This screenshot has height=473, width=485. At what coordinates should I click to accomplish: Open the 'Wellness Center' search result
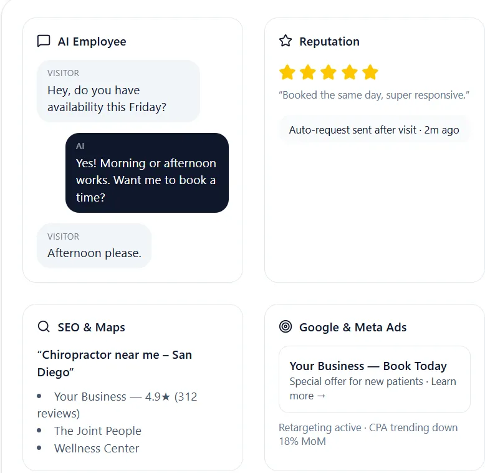(97, 448)
